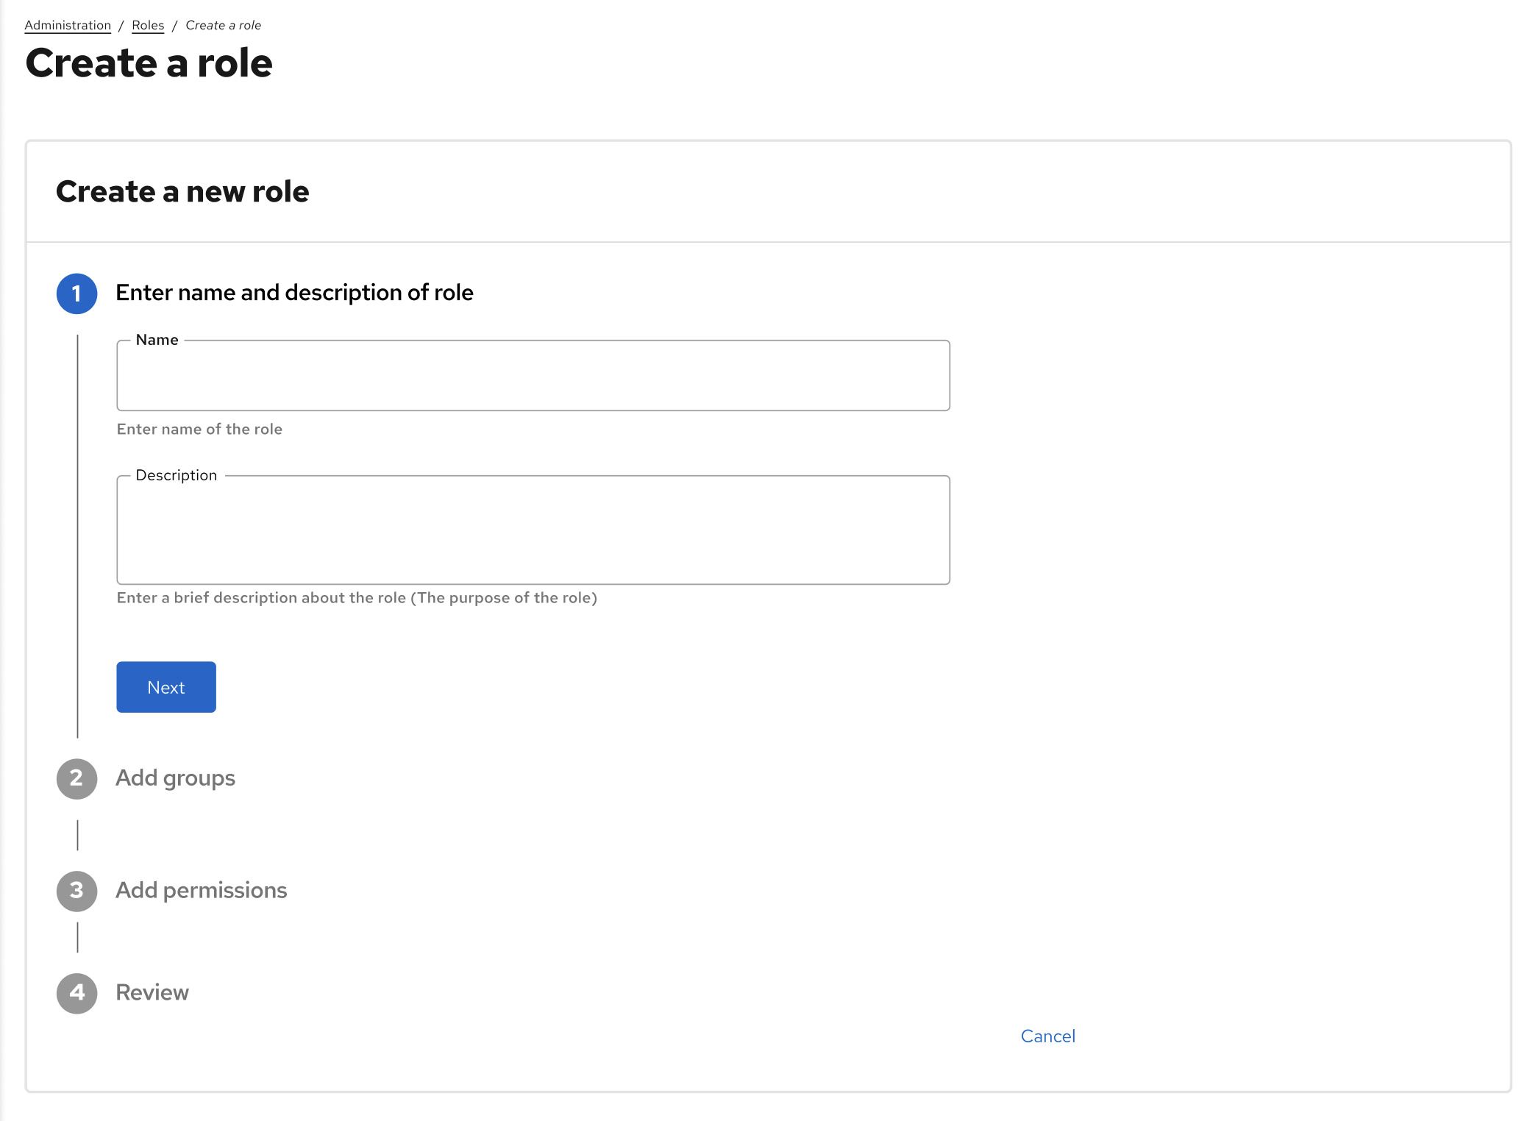This screenshot has width=1527, height=1121.
Task: Open the Administration breadcrumb link
Action: 67,24
